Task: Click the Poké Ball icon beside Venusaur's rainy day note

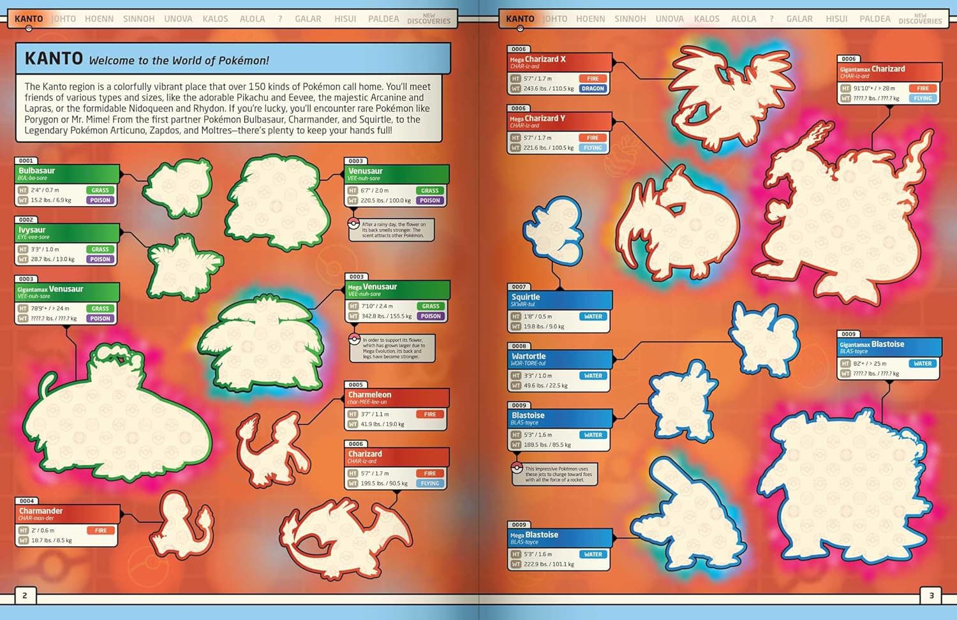Action: pyautogui.click(x=353, y=224)
